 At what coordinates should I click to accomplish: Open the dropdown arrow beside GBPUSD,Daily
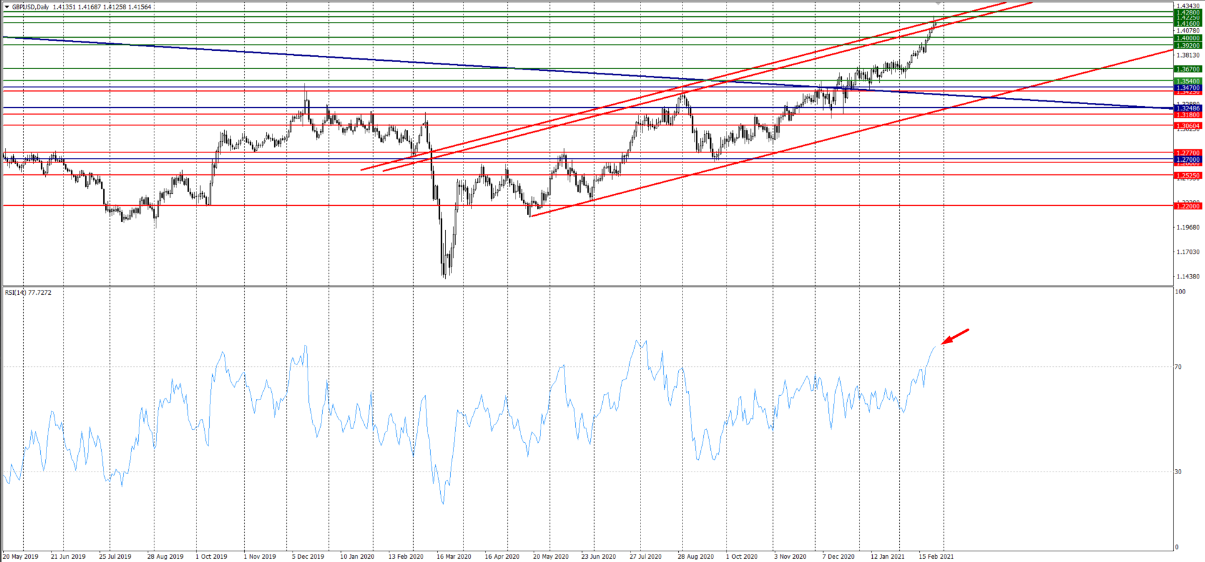(7, 7)
